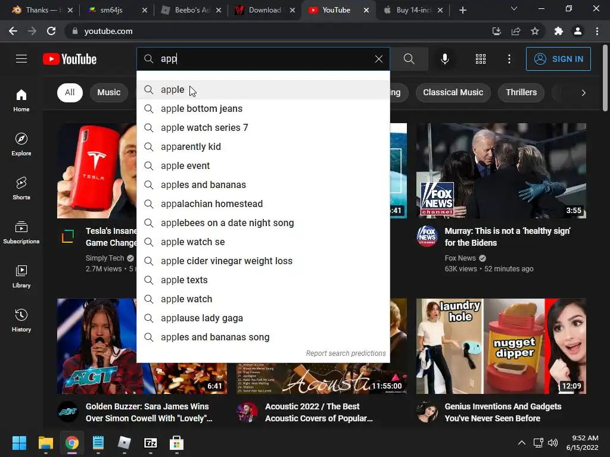The height and width of the screenshot is (457, 610).
Task: Choose 'apple watch series 7' suggestion
Action: pyautogui.click(x=263, y=128)
